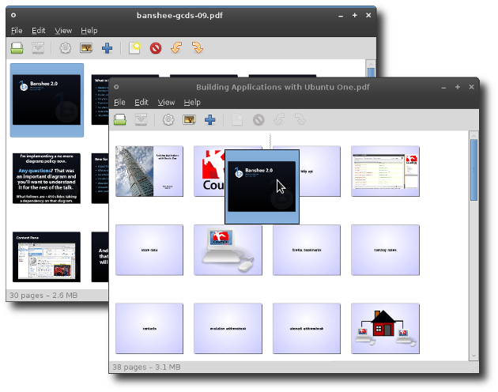Select tower photo title slide thumbnail
This screenshot has width=498, height=392.
[149, 171]
